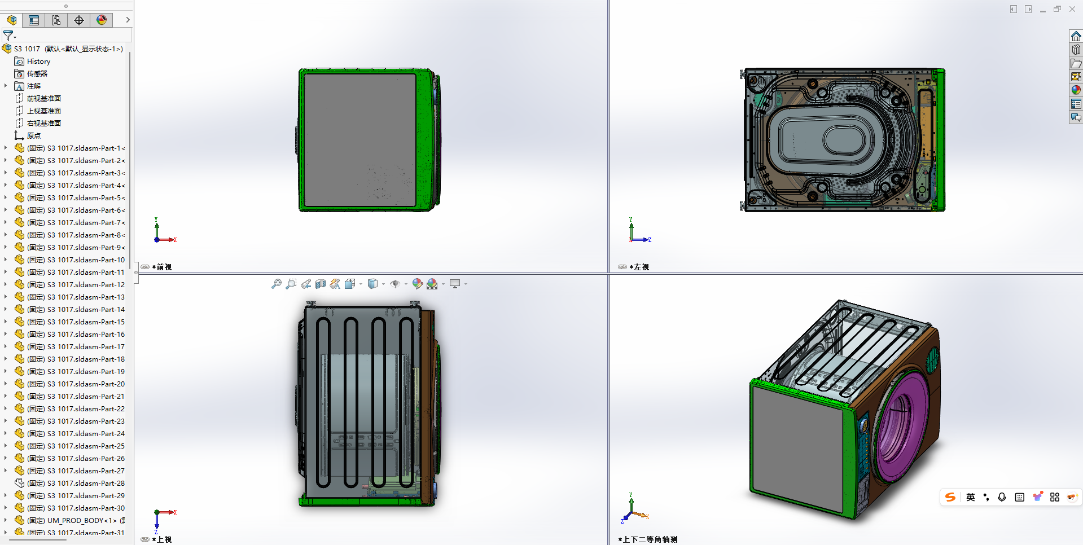
Task: Expand S3 1017.sldasm-Part-15 tree node
Action: pyautogui.click(x=6, y=322)
